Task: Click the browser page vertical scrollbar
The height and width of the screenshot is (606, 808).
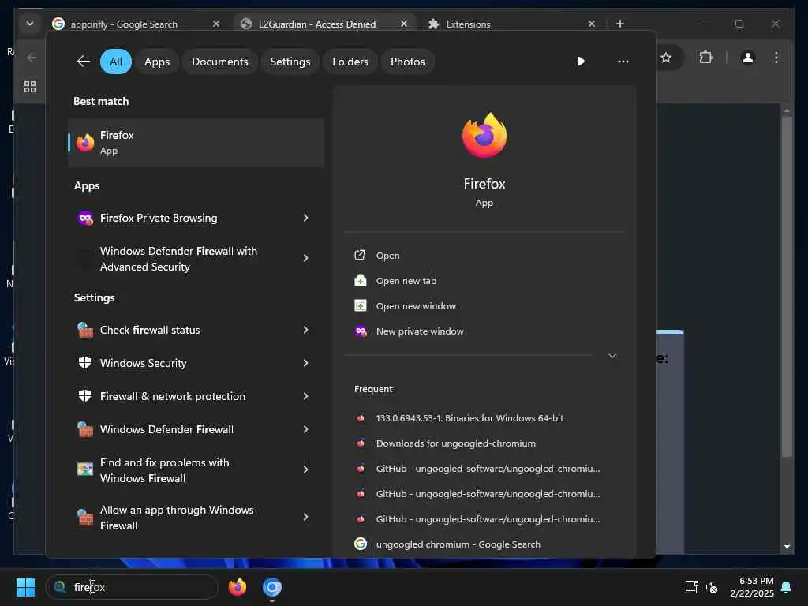Action: 787,286
